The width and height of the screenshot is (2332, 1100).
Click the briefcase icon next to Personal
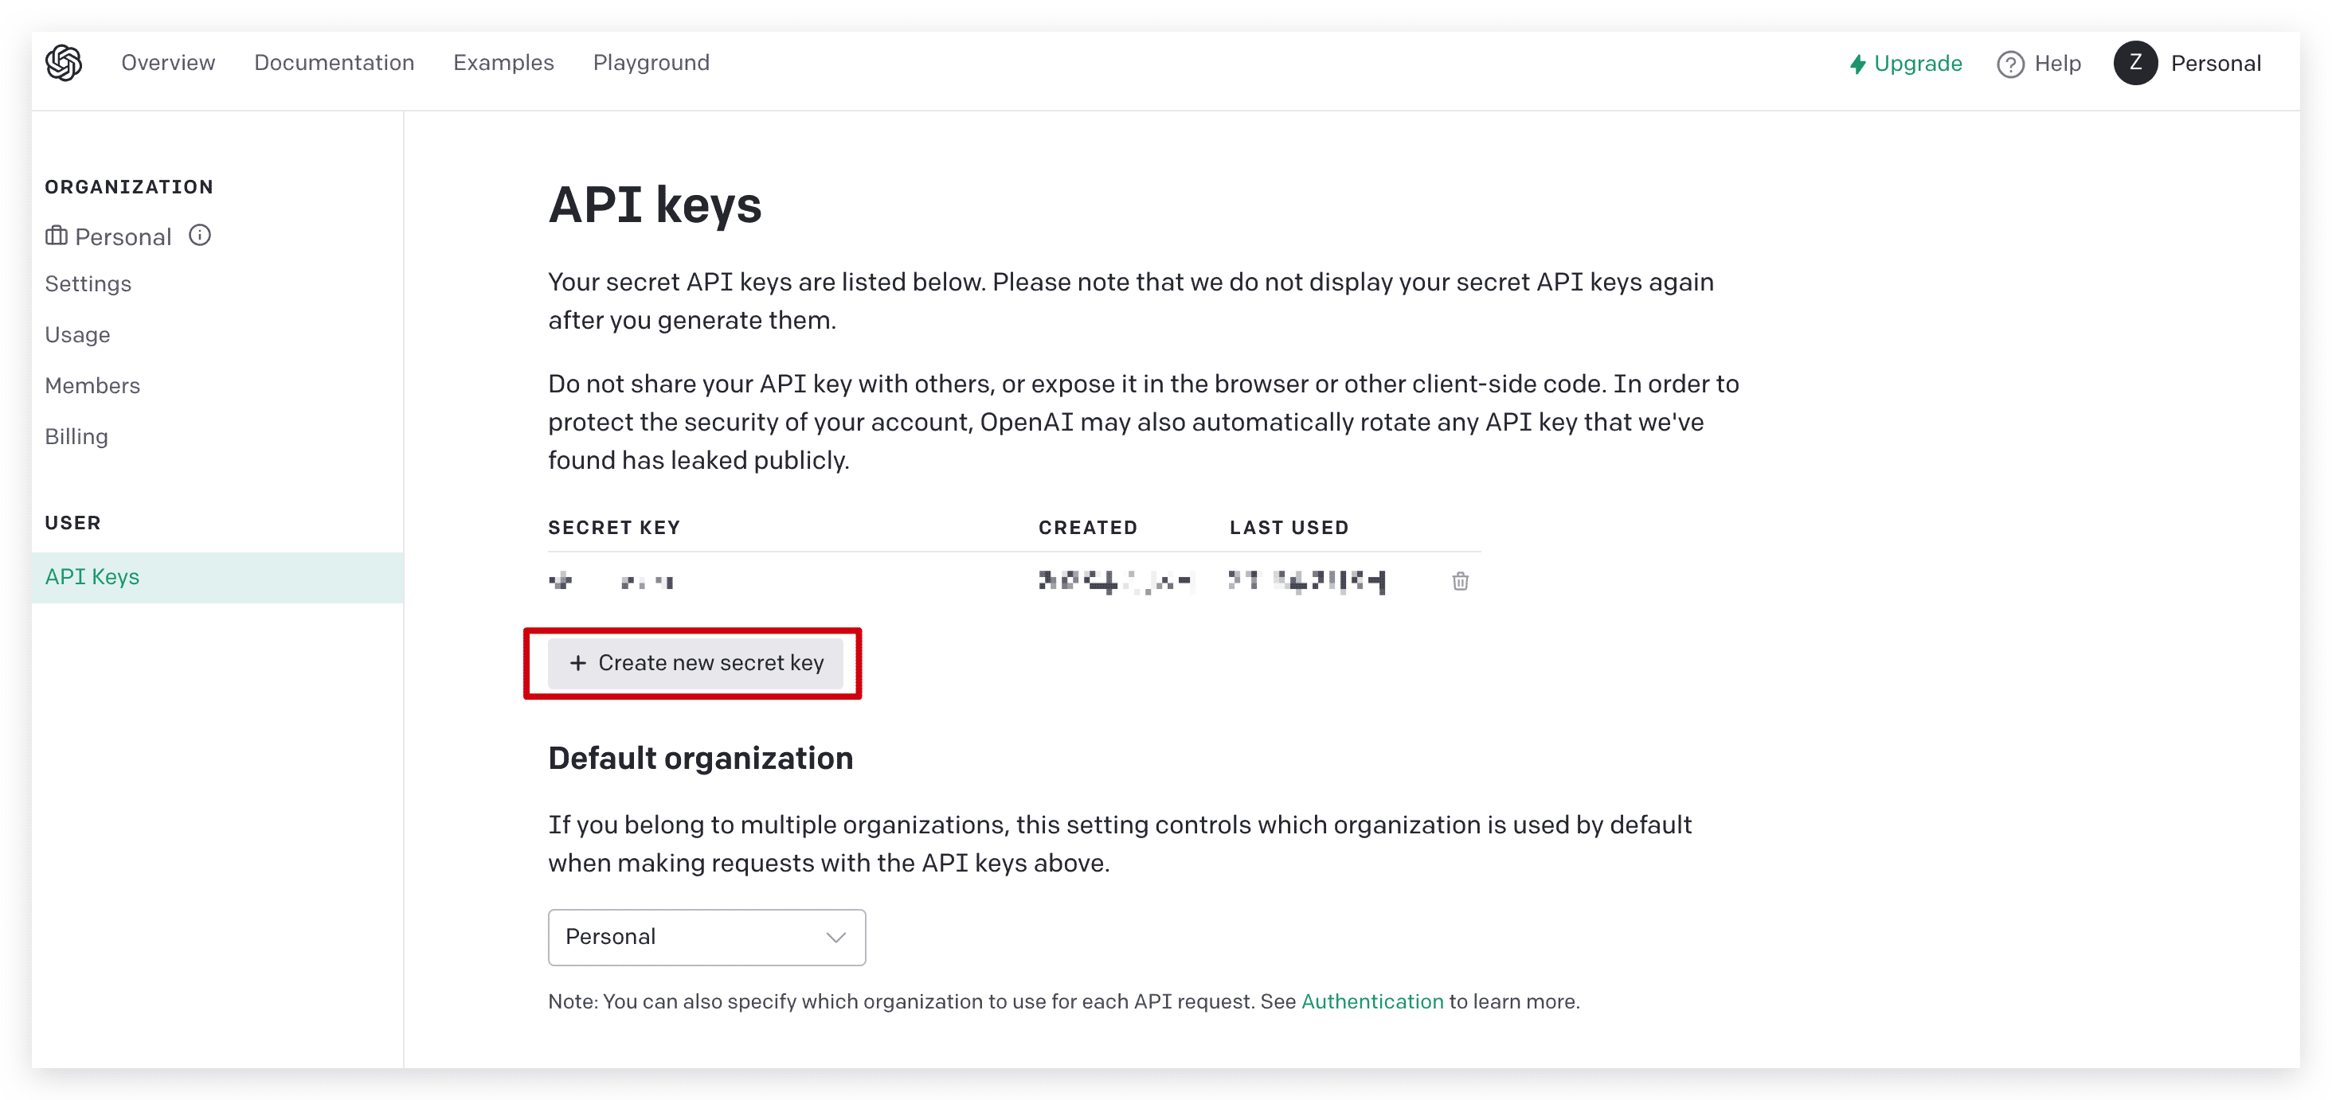(x=56, y=236)
